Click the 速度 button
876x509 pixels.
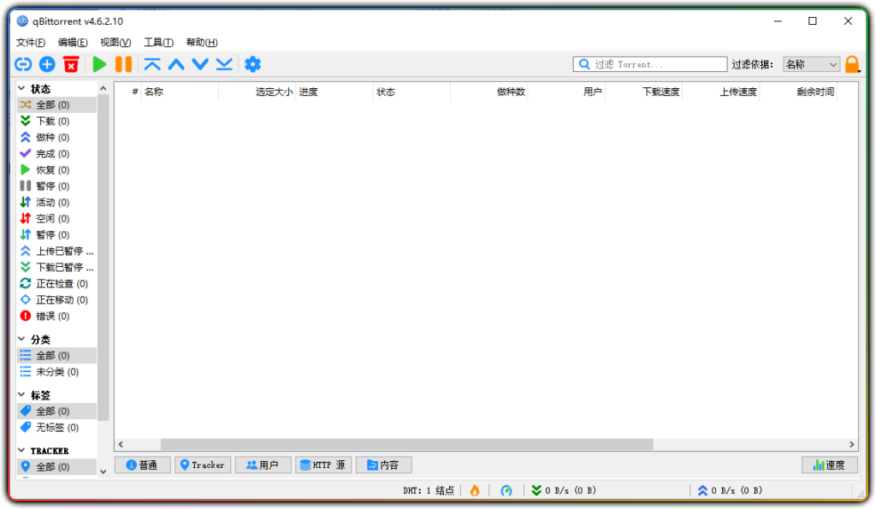pos(830,465)
